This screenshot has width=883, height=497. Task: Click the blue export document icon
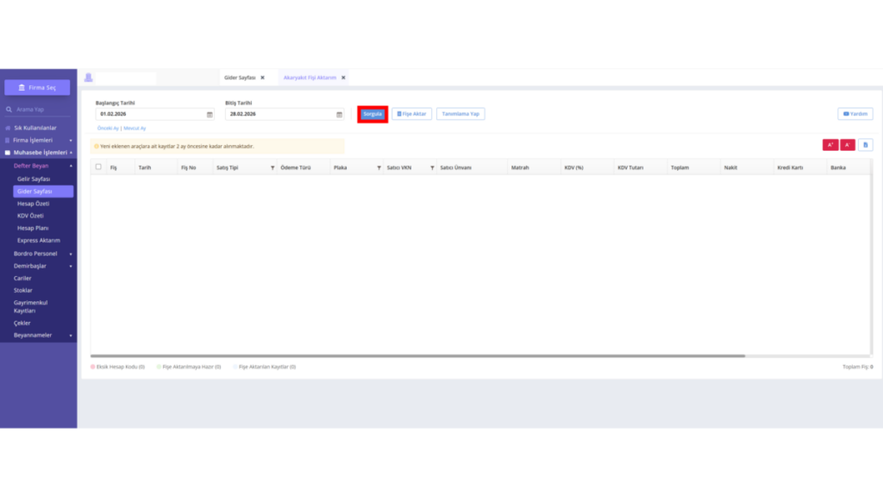866,145
